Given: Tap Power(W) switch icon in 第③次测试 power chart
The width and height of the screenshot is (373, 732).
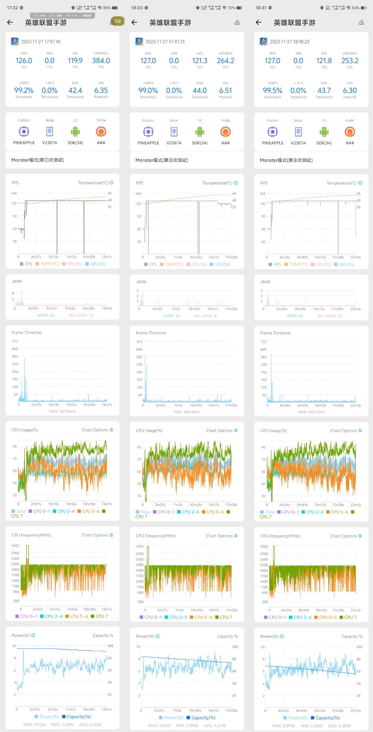Looking at the screenshot, I should coord(282,636).
